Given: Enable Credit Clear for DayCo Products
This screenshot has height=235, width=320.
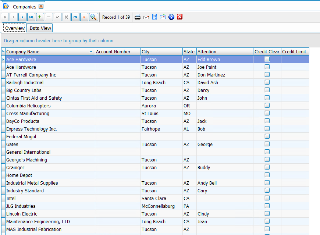Looking at the screenshot, I should (267, 121).
